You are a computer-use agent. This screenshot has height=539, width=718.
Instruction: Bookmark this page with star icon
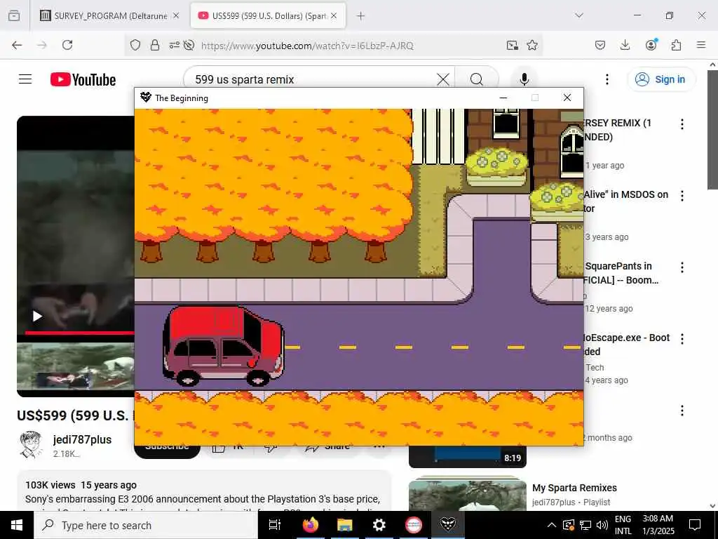(x=532, y=45)
